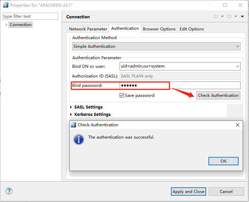Screen dimensions: 249x202
Task: Switch to the Browser Options tab
Action: [159, 29]
